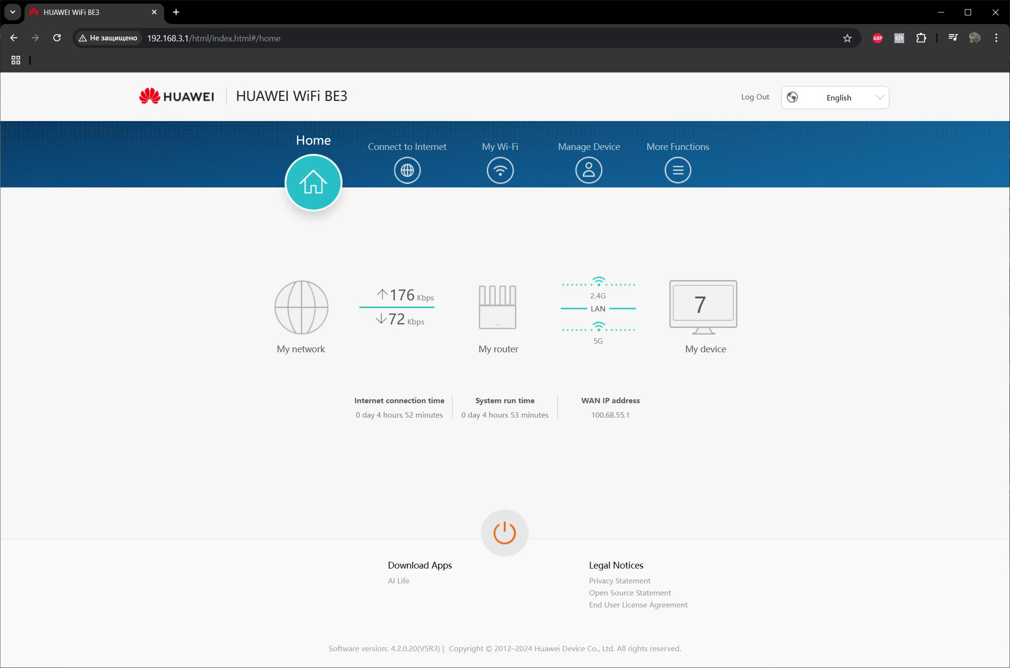Click System run time value
The image size is (1010, 668).
click(x=505, y=415)
